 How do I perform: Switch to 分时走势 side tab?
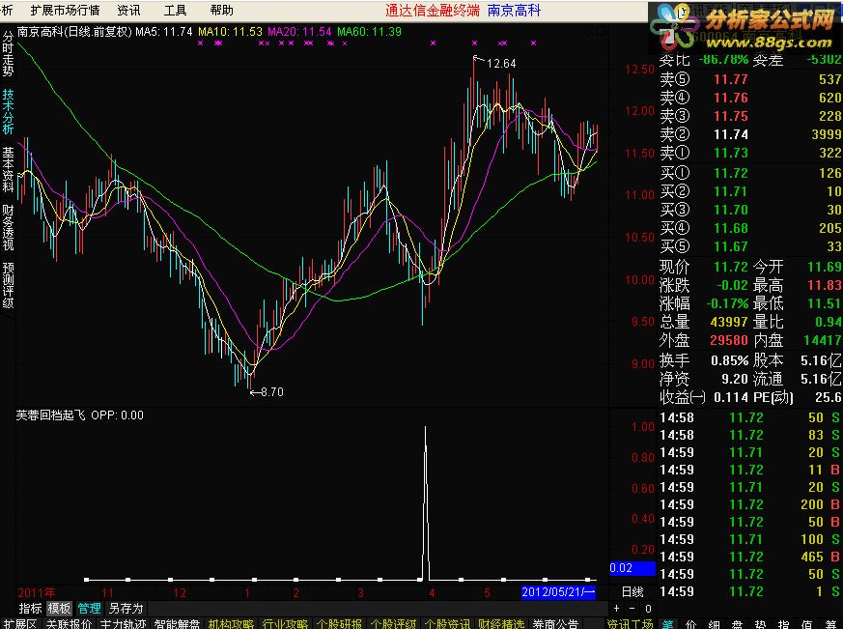tap(8, 54)
